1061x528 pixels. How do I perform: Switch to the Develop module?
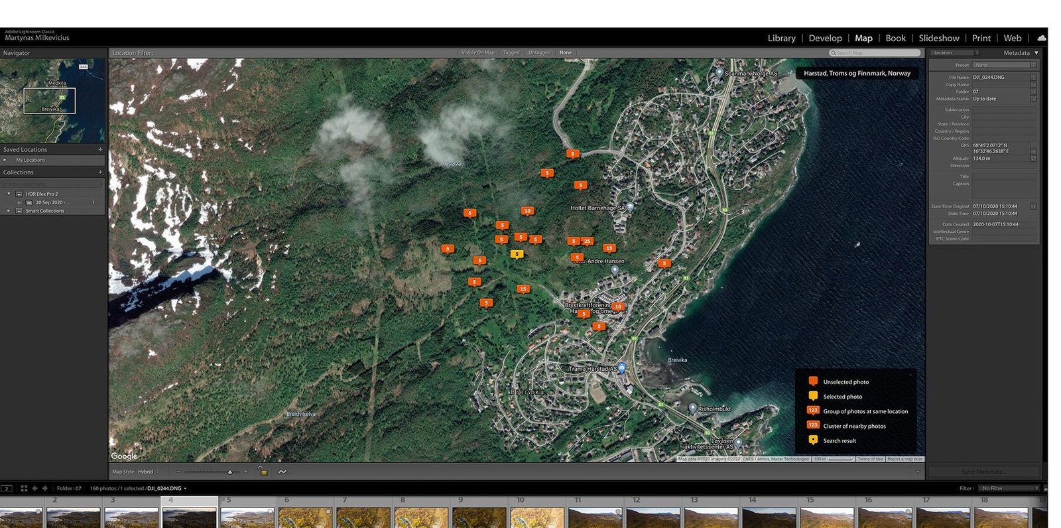(825, 38)
